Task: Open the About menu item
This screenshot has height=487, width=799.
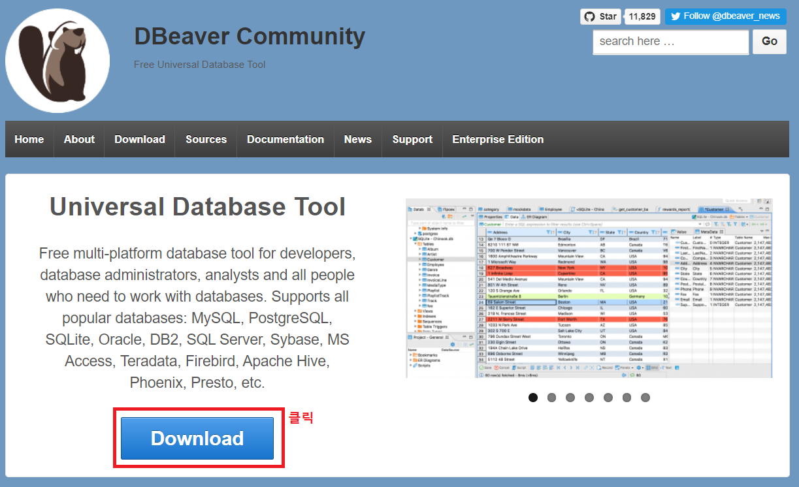Action: coord(79,139)
